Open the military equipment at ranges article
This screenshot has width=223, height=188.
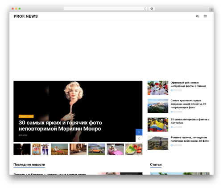coord(190,139)
